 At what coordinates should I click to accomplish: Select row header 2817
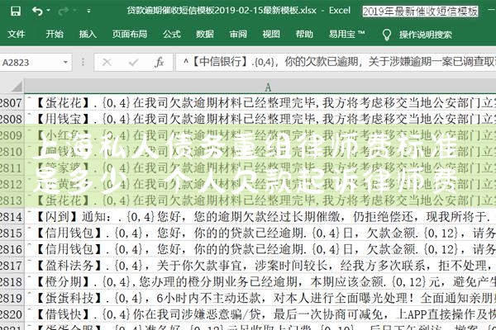tap(12, 266)
